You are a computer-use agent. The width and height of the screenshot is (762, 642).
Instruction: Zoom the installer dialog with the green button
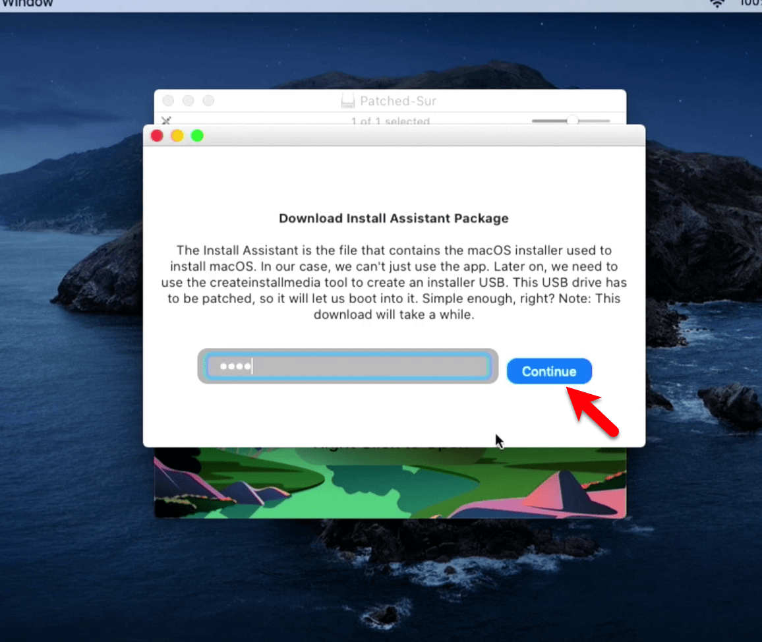click(197, 136)
